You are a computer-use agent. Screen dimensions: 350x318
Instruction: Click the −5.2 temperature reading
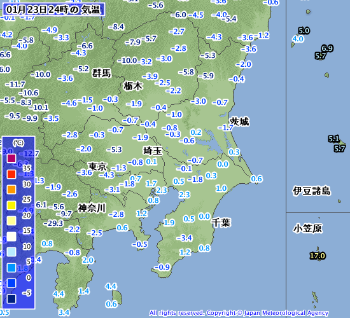[x=81, y=69]
